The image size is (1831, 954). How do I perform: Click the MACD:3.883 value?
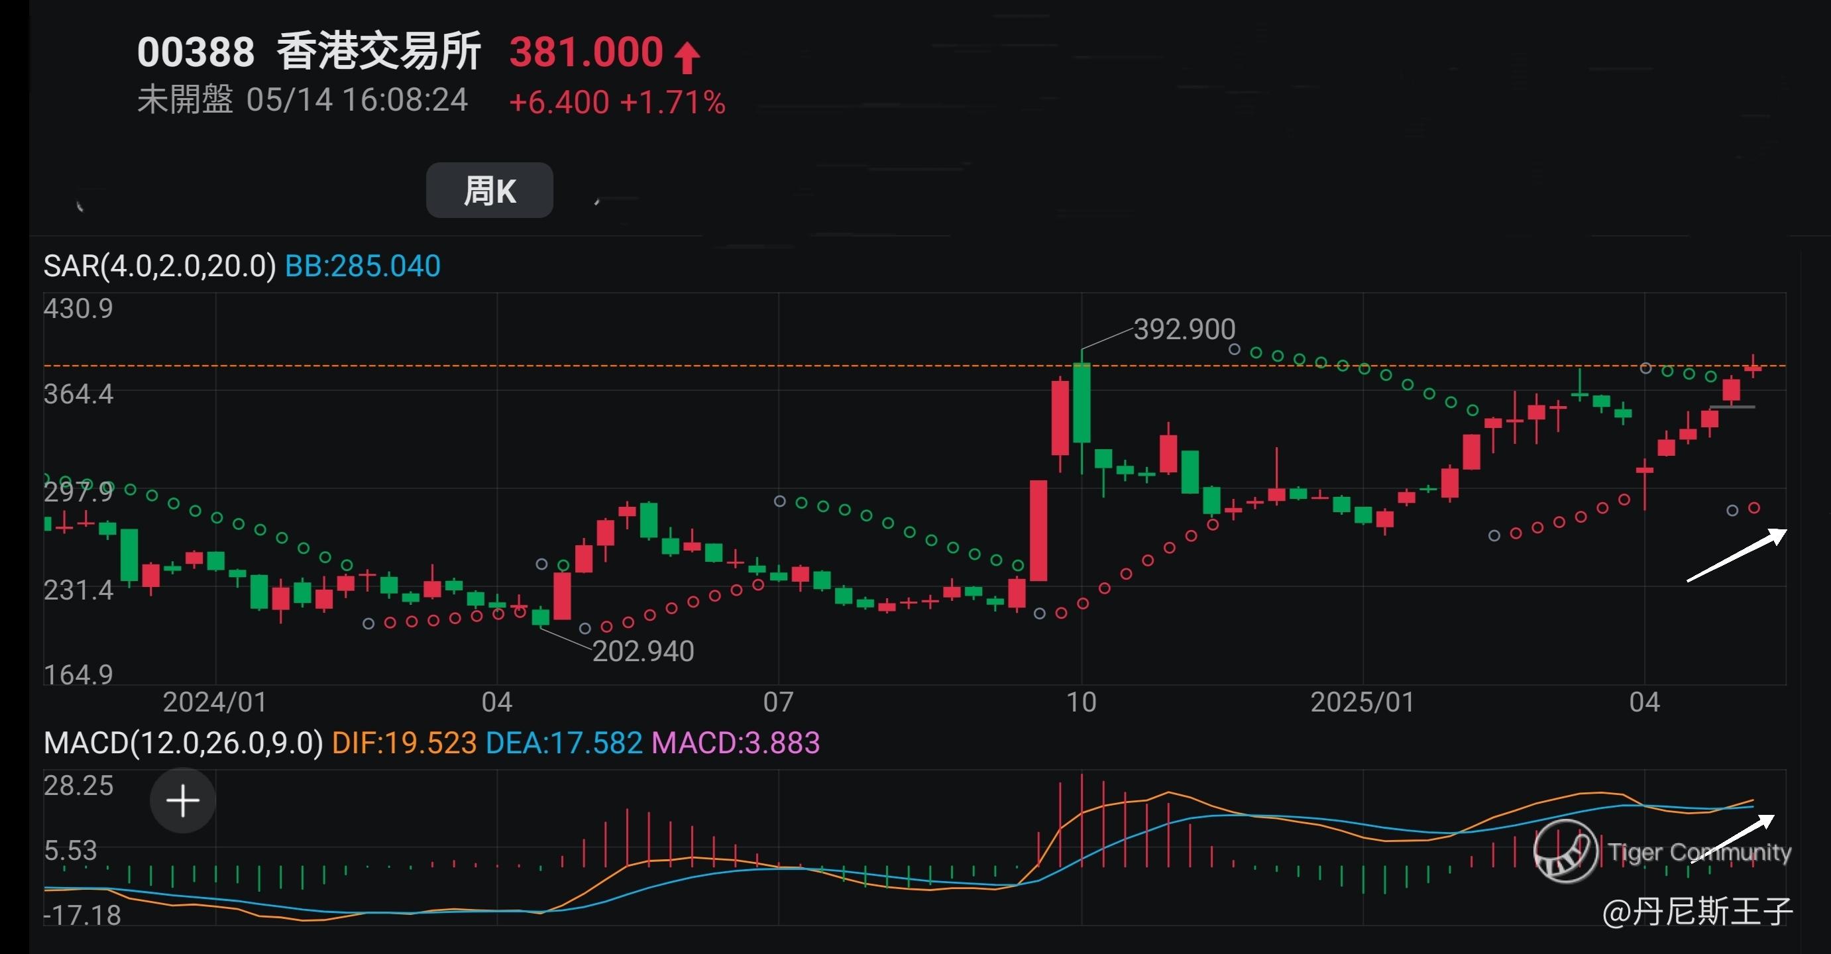(x=736, y=743)
